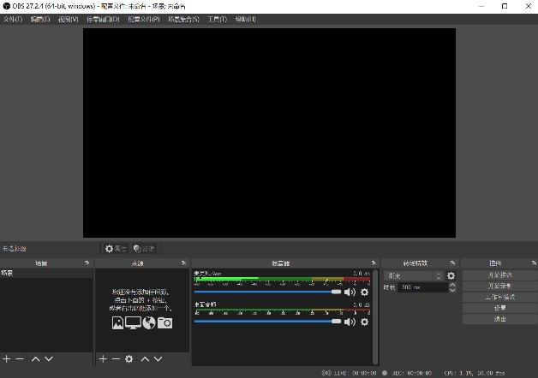Open the 场景集合(S) Scene Collection menu
The width and height of the screenshot is (538, 378).
[183, 19]
